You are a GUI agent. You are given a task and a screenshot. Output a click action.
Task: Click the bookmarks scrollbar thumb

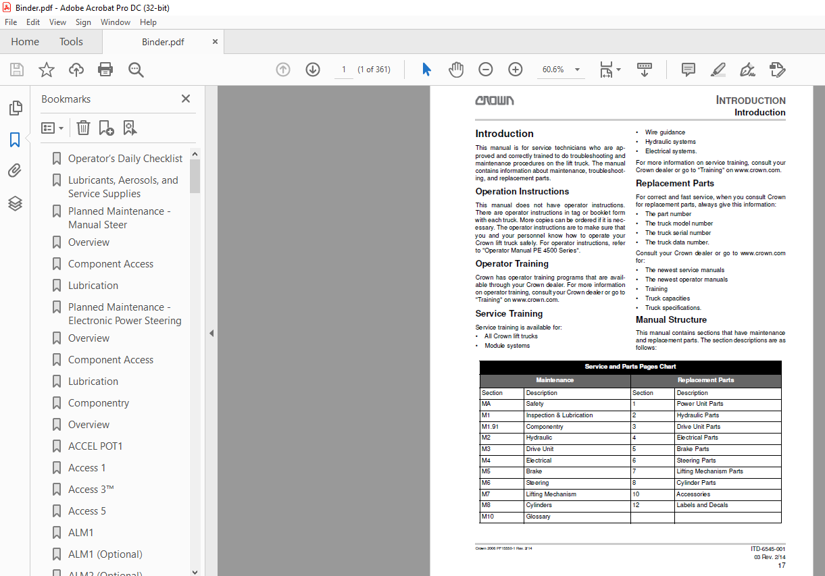195,176
